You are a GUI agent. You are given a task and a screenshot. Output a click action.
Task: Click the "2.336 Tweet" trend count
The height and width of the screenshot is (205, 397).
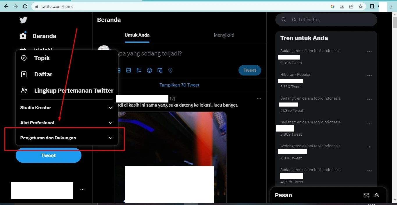click(x=291, y=158)
